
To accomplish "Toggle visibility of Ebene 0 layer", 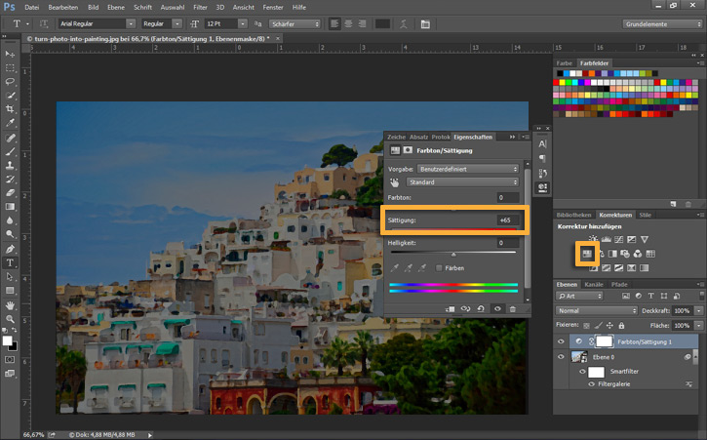I will coord(560,358).
